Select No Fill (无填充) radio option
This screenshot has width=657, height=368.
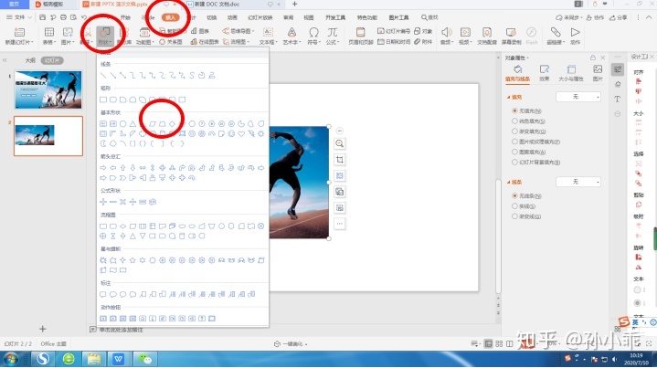[x=514, y=110]
